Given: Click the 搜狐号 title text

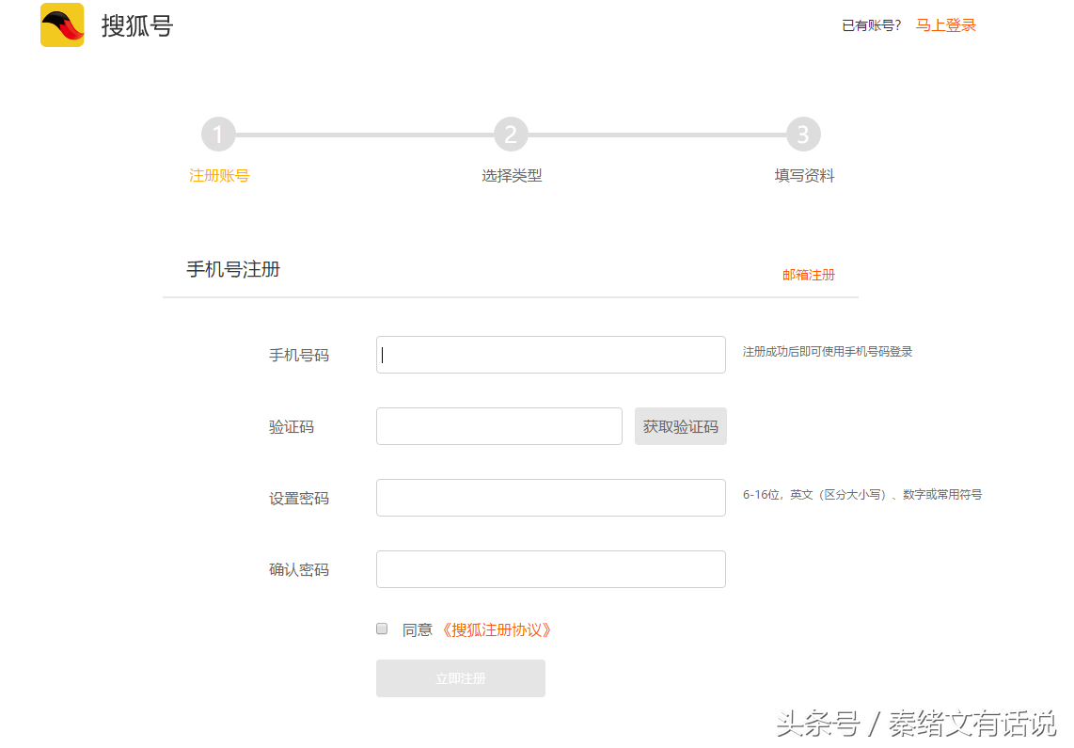Looking at the screenshot, I should pyautogui.click(x=137, y=26).
